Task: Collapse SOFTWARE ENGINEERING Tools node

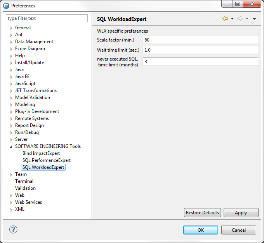Action: tap(11, 147)
